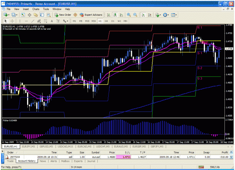Switch to the GBPUSD,M5 chart tab

click(x=46, y=146)
